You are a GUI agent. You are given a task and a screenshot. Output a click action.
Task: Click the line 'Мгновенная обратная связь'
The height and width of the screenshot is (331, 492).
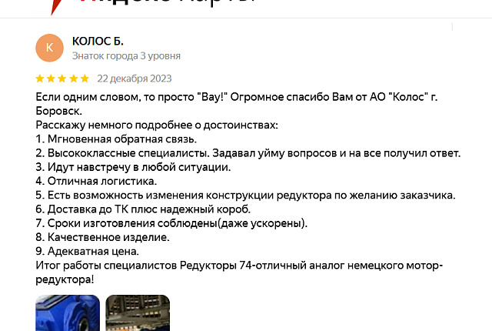tap(116, 139)
